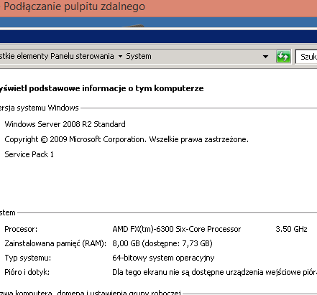317x295 pixels.
Task: Click '64-bitowy system operacyjny' value
Action: tap(163, 258)
